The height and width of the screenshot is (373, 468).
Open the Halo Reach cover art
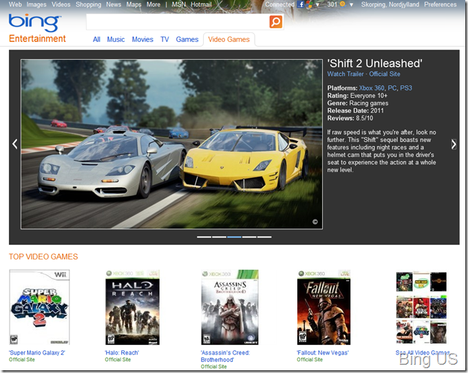click(133, 308)
